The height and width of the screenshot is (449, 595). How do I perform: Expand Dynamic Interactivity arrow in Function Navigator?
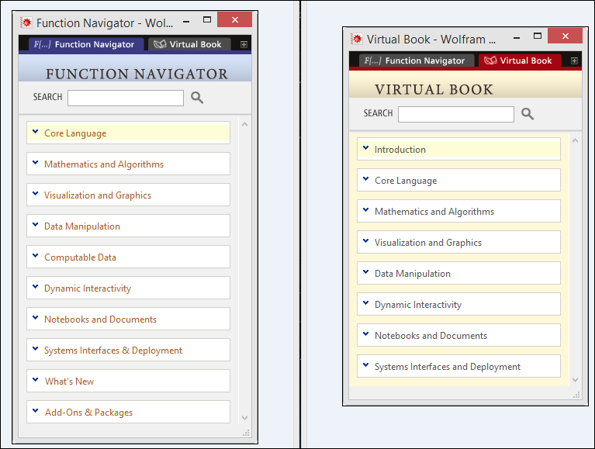[35, 287]
